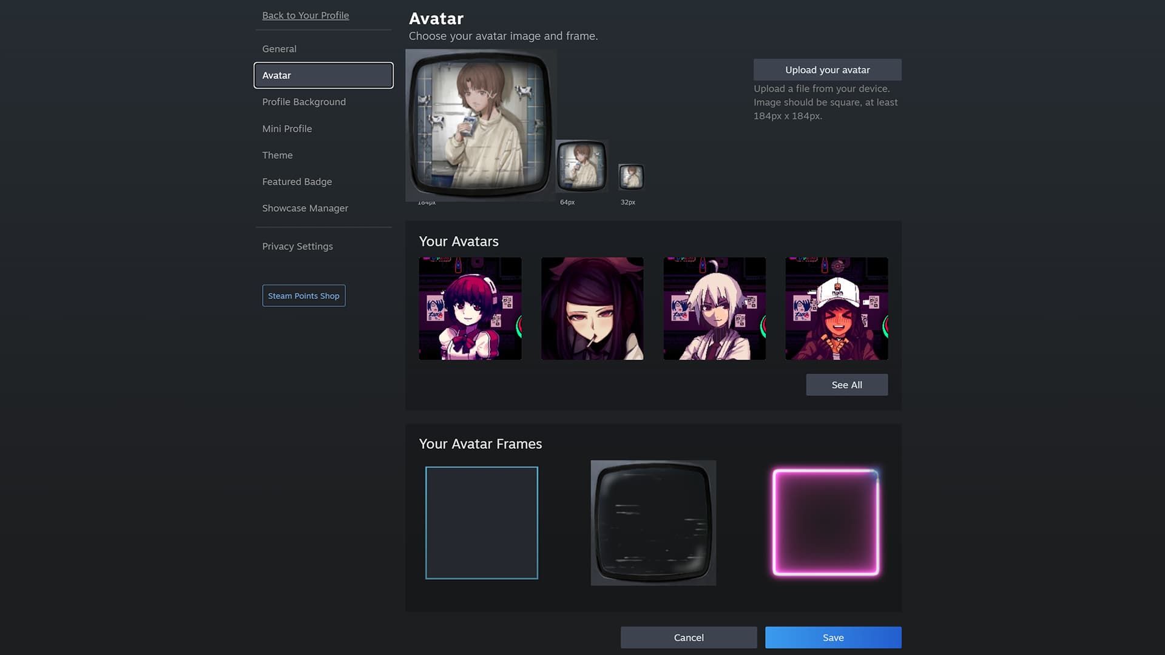Choose the white-haired character avatar

(714, 309)
